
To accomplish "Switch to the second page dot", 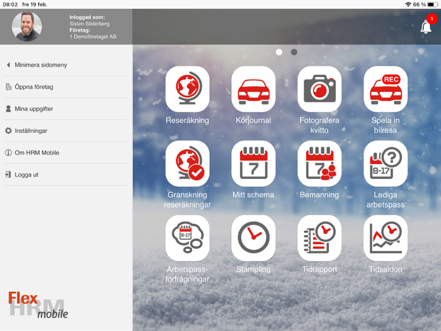I will click(x=294, y=52).
